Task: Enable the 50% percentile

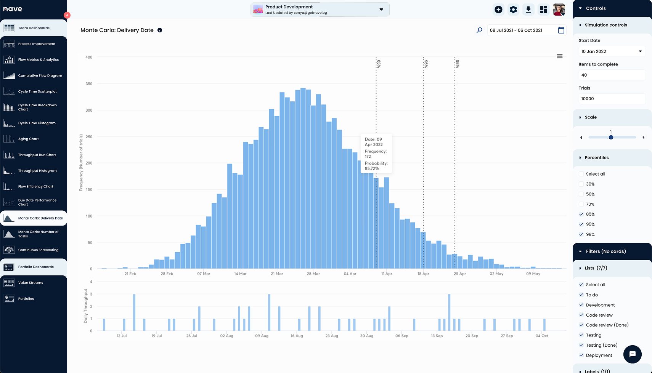Action: click(x=581, y=194)
